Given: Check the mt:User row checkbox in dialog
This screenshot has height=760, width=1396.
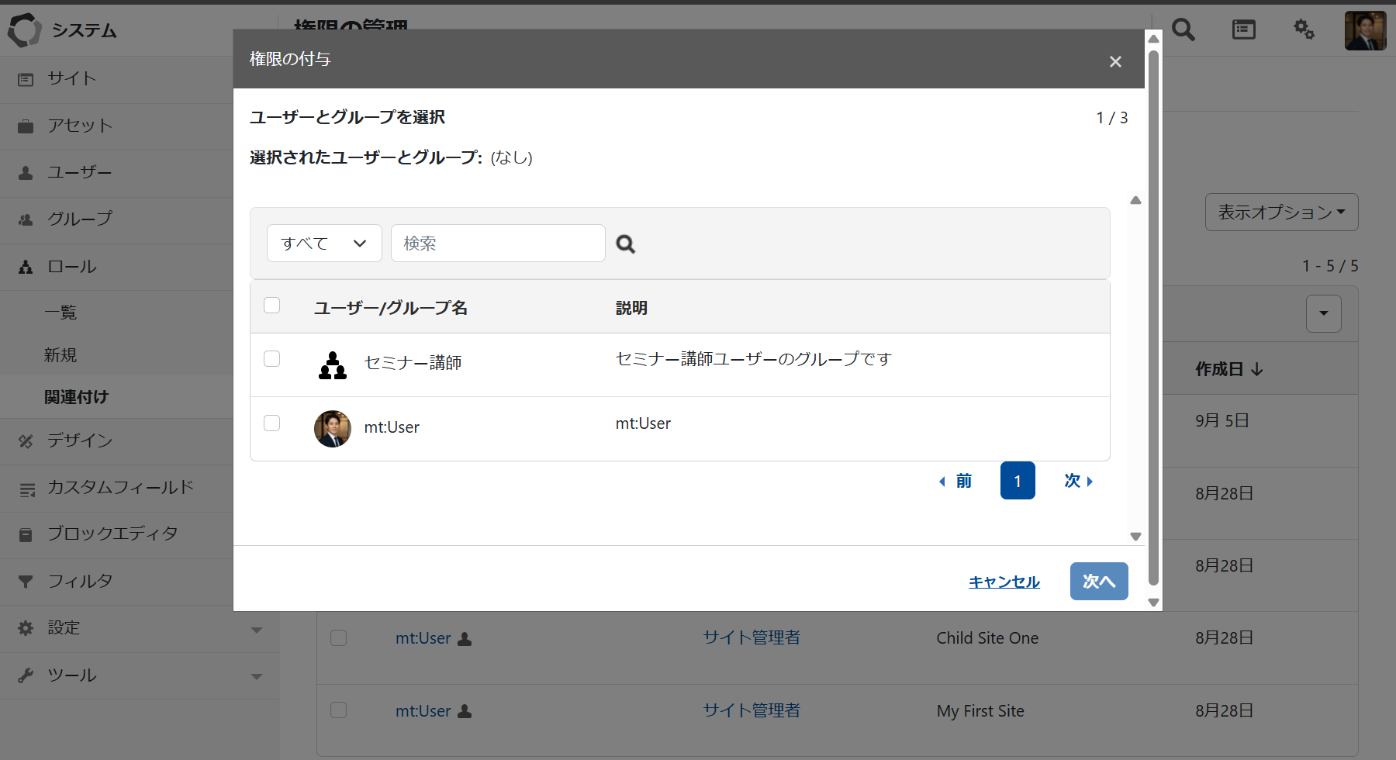Looking at the screenshot, I should click(272, 423).
